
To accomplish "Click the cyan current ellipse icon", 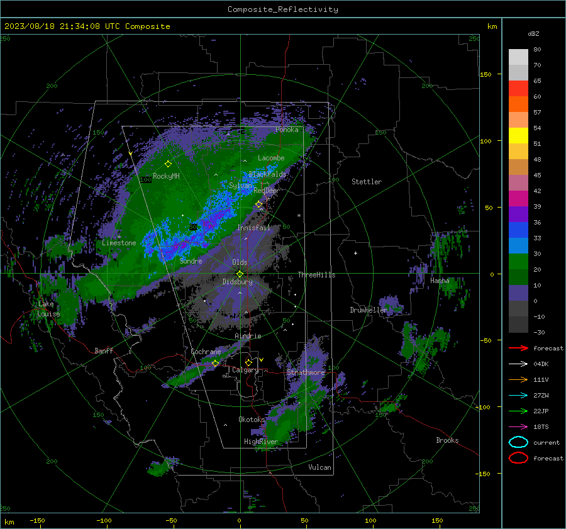I will point(518,442).
